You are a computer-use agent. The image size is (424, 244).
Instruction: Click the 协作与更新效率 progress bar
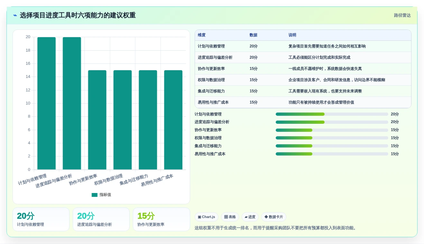pyautogui.click(x=332, y=130)
